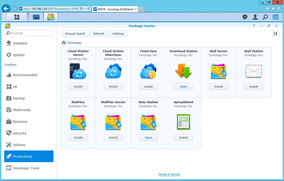Open browser favorites star icon
Viewport: 284px width, 181px height.
tap(273, 9)
